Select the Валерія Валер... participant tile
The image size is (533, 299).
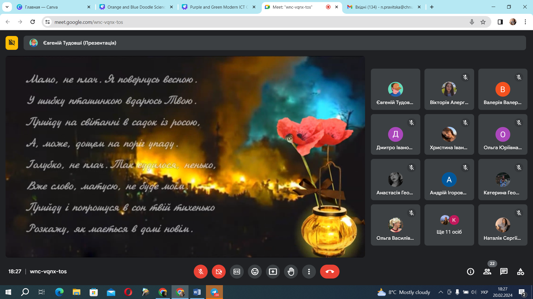click(503, 89)
